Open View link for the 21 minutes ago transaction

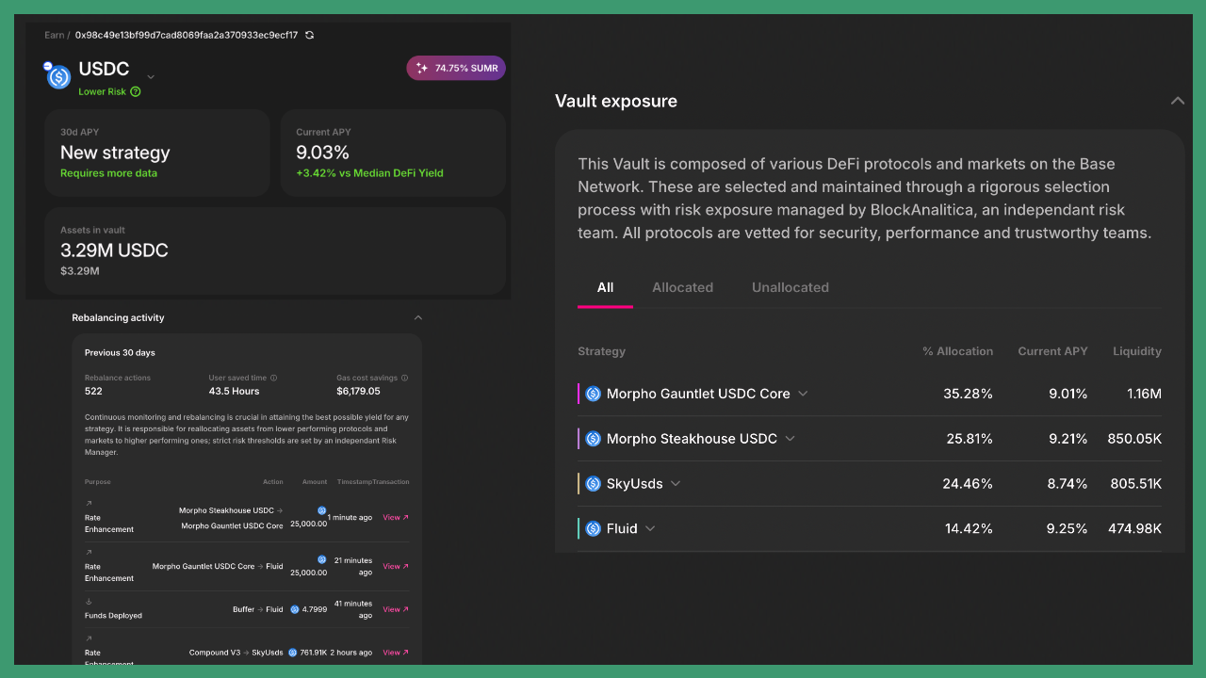(x=396, y=566)
